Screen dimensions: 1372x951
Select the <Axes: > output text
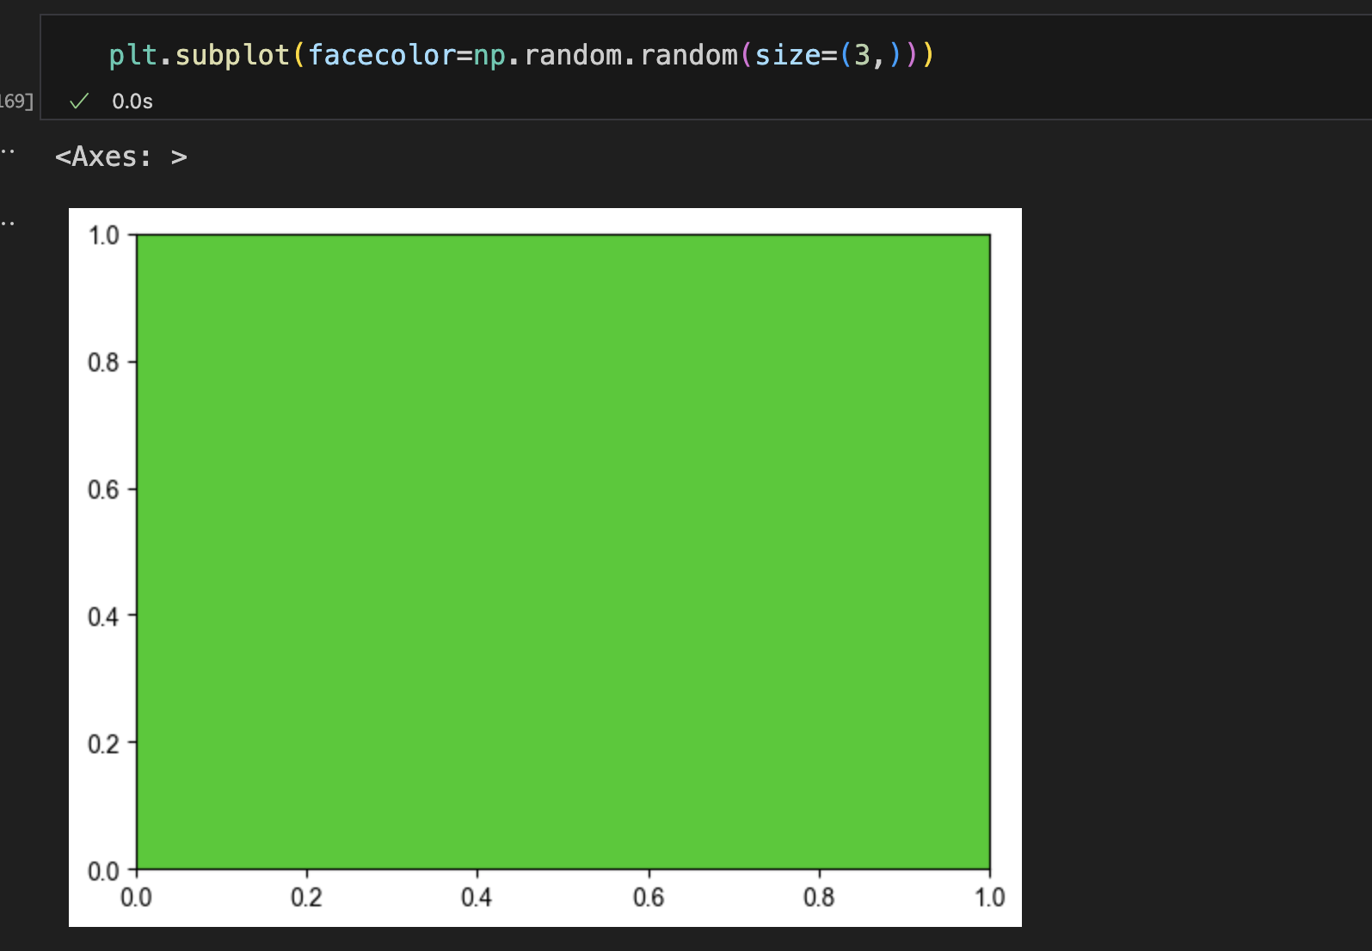pos(121,156)
